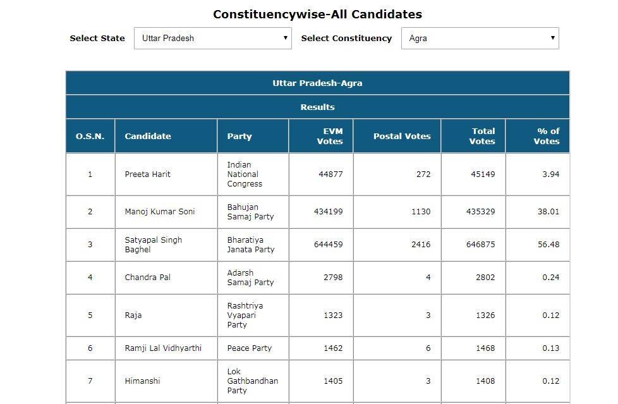Click the Results header row
Screen dimensions: 618x404
point(317,107)
